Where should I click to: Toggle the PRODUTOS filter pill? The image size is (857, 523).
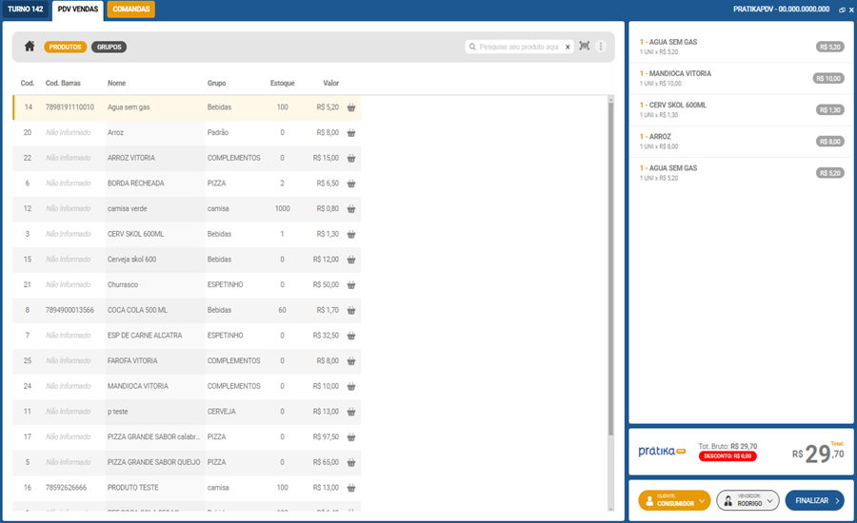tap(66, 47)
